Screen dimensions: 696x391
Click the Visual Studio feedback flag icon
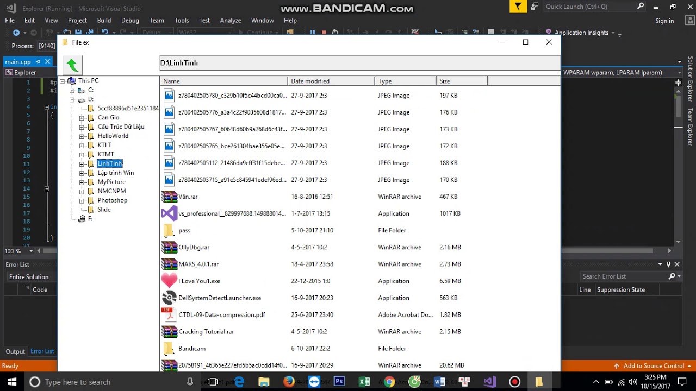tap(518, 7)
